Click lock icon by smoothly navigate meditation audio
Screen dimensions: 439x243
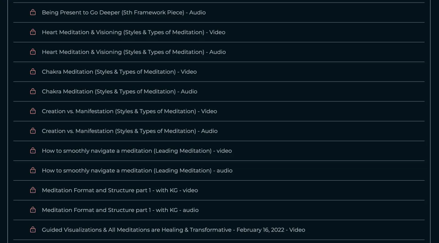click(x=33, y=170)
